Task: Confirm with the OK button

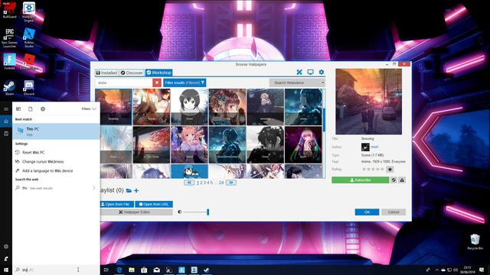Action: (367, 212)
